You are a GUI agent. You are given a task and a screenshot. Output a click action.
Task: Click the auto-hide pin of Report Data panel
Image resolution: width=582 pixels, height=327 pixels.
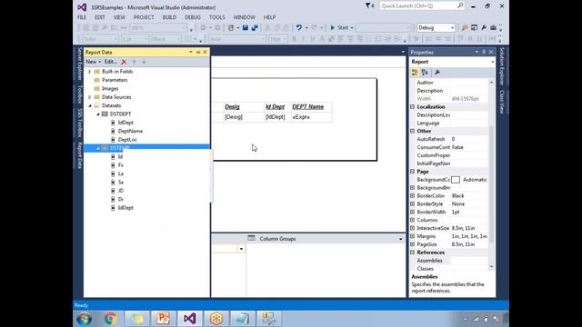tap(198, 53)
